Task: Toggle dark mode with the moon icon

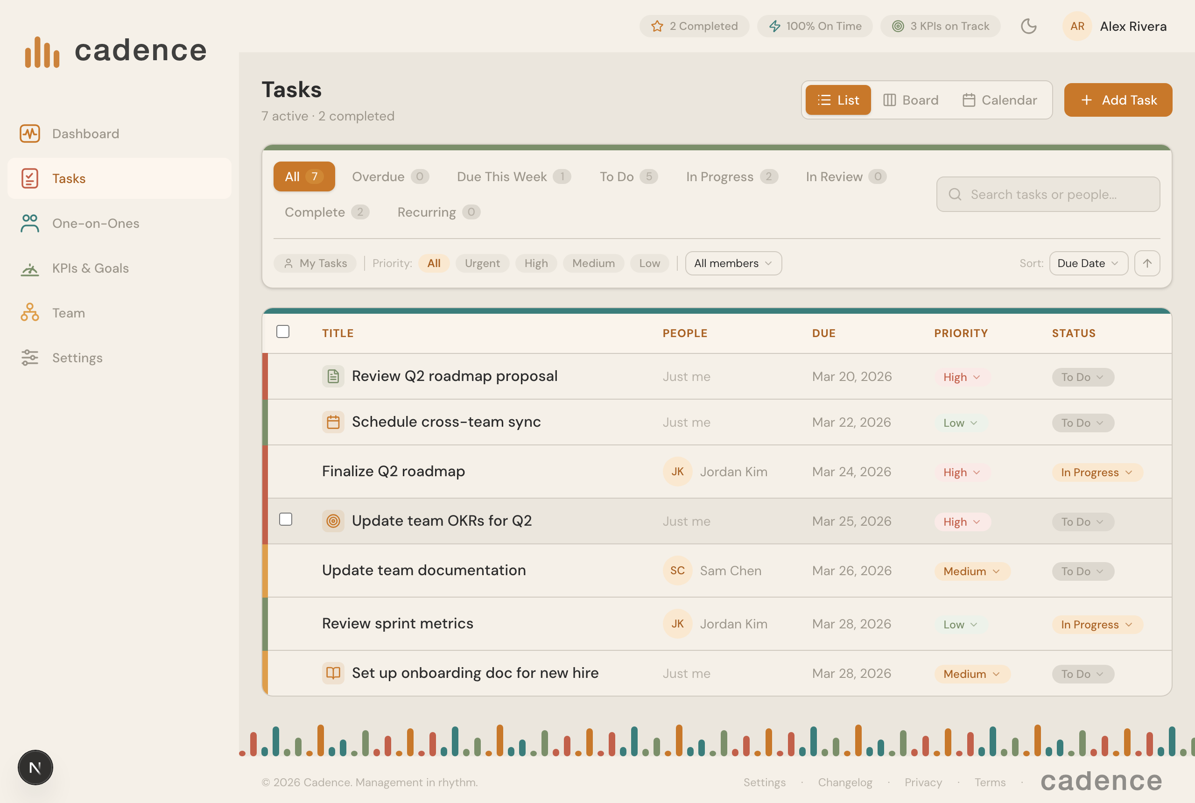Action: click(x=1029, y=26)
